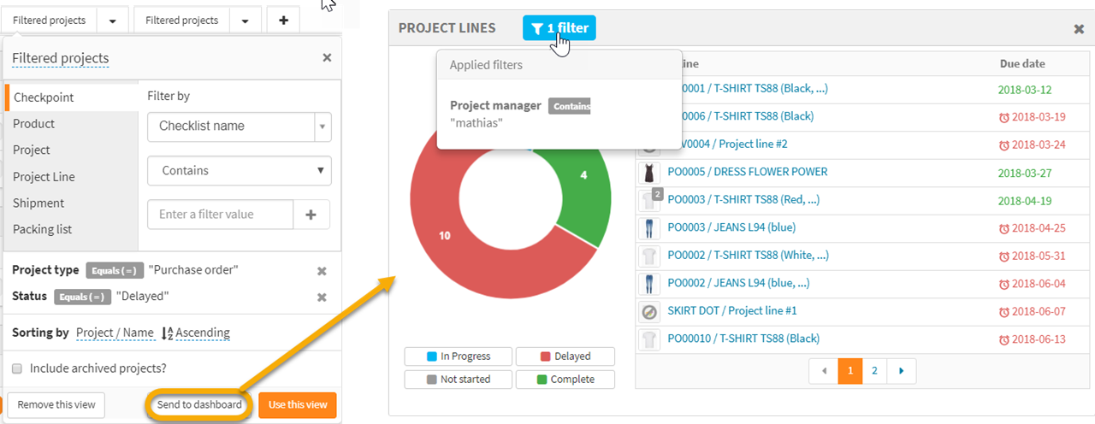Remove the Status Delayed filter with its X icon
The height and width of the screenshot is (424, 1095).
(x=323, y=297)
